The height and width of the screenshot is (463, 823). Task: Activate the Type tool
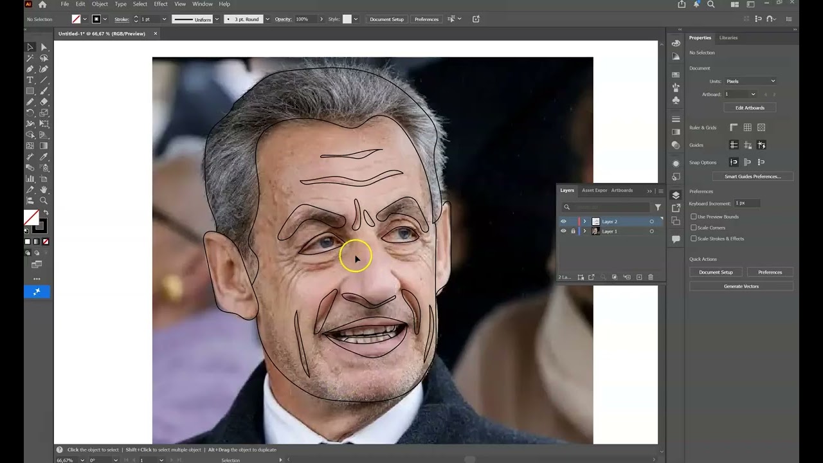[30, 80]
